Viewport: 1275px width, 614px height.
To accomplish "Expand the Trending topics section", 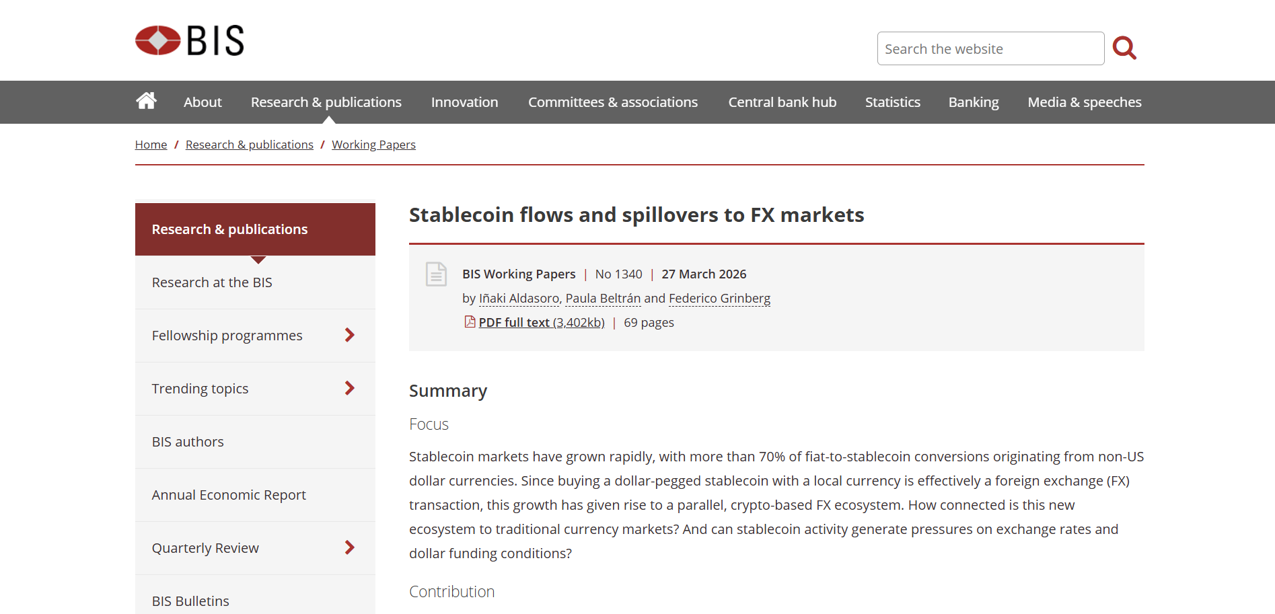I will click(x=349, y=388).
